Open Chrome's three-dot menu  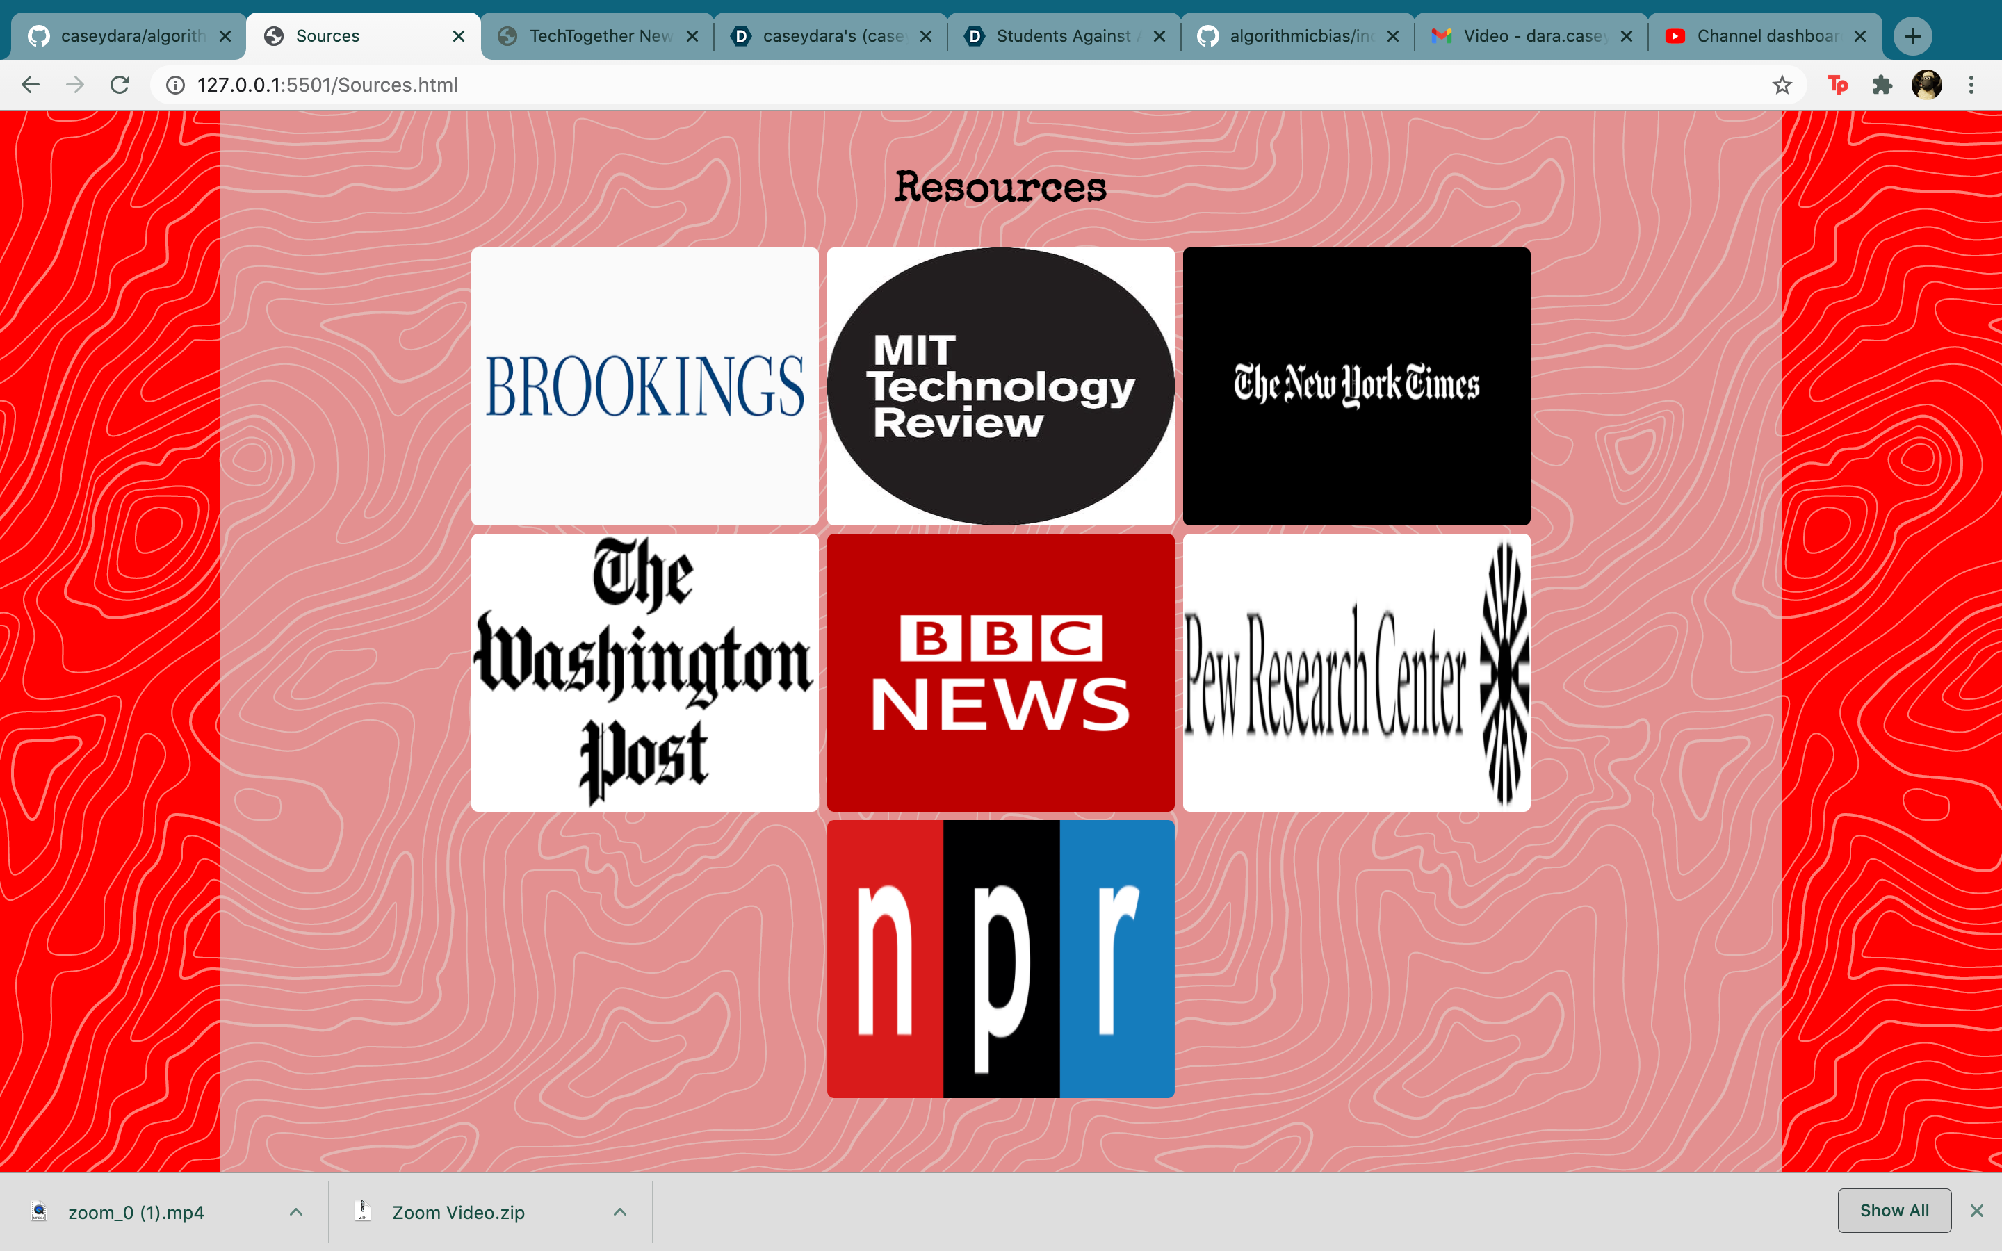click(1971, 84)
